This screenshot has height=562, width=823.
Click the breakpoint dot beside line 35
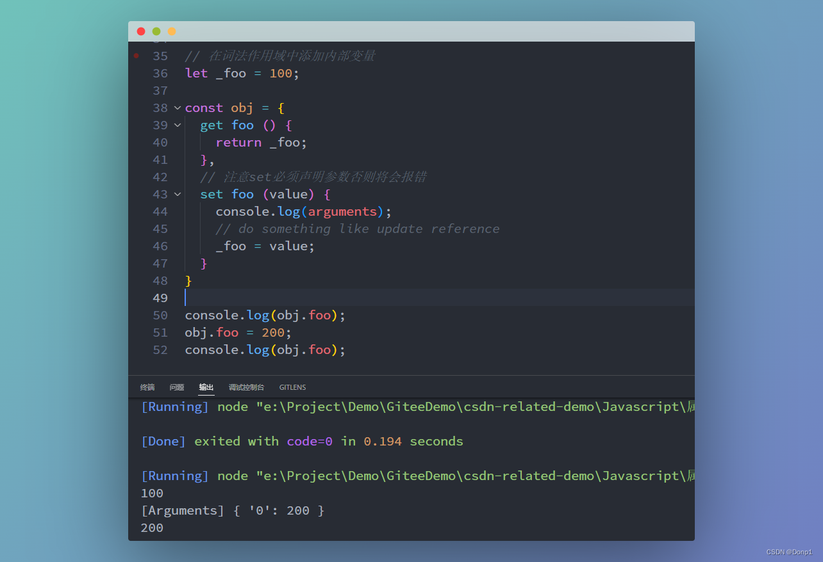(x=136, y=56)
